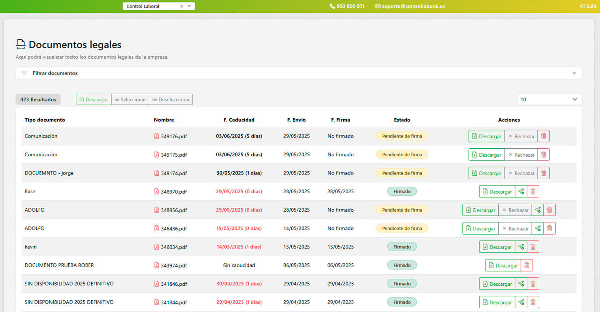600x312 pixels.
Task: Download DOCUMENTO PRUEBA ROBER 343974.pdf
Action: tap(503, 265)
